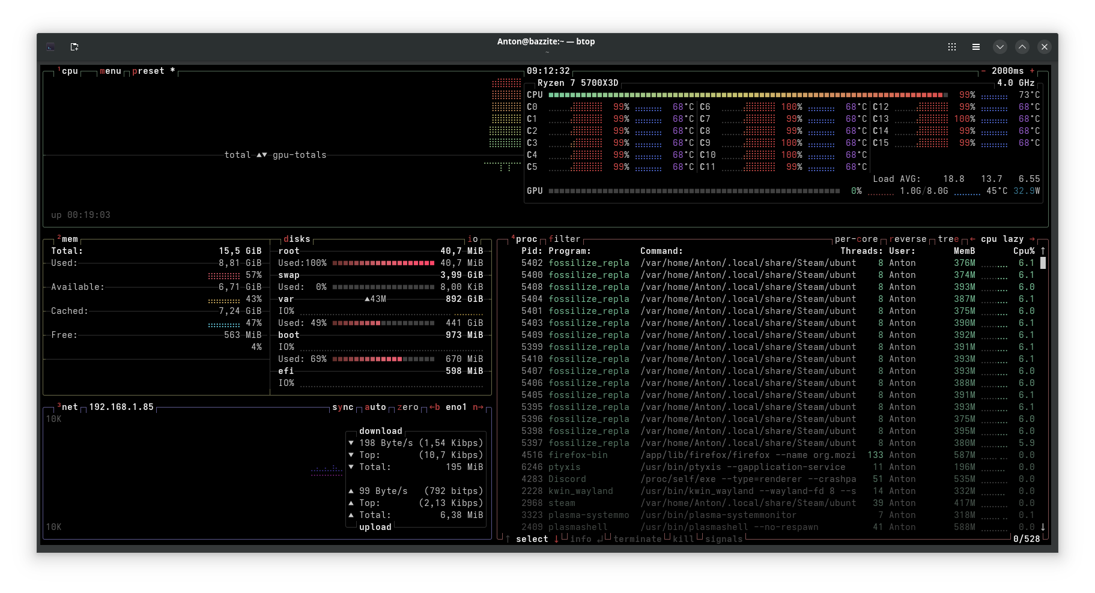The width and height of the screenshot is (1095, 593).
Task: Click right arrow after cpu lazy sorting
Action: [x=1032, y=239]
